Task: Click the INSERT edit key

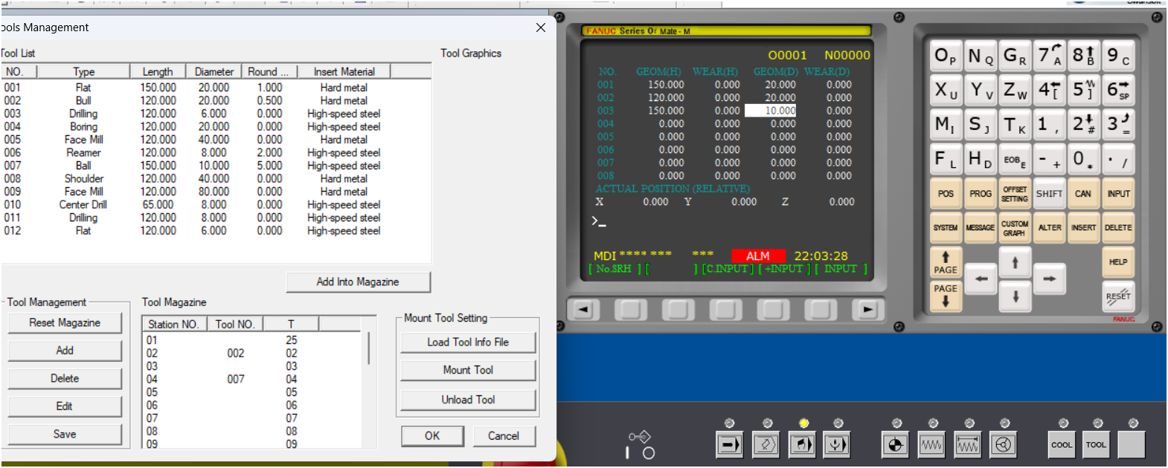Action: tap(1083, 227)
